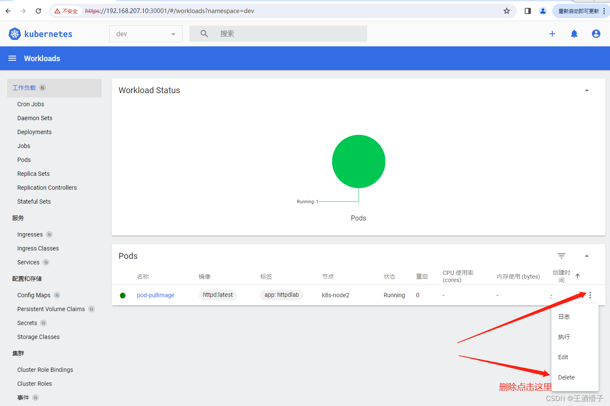Select 日志 in the context menu

pyautogui.click(x=575, y=317)
